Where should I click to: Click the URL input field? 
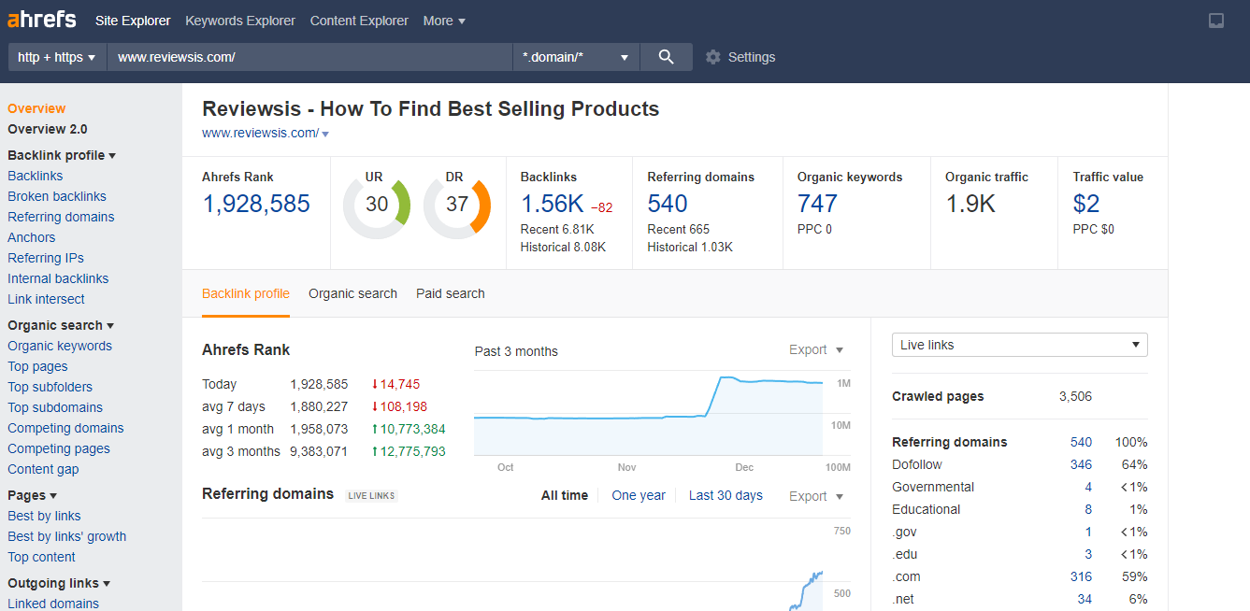pyautogui.click(x=309, y=57)
